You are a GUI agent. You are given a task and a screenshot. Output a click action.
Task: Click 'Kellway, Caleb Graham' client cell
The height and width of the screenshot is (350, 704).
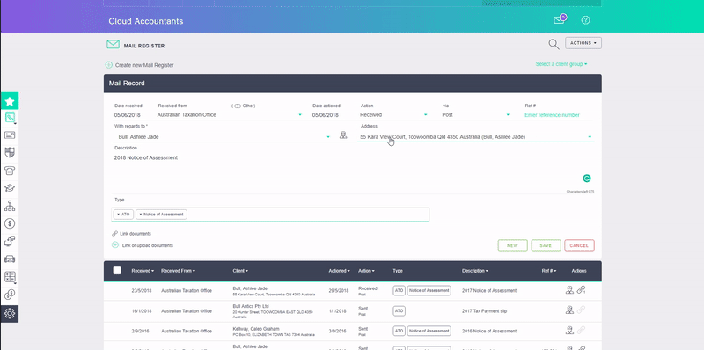coord(256,329)
